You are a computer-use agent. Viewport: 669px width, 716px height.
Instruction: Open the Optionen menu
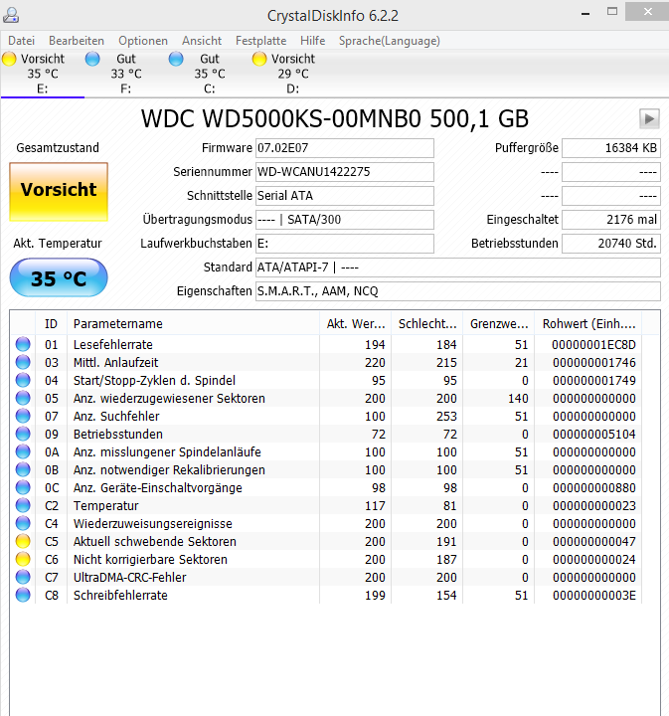click(x=143, y=41)
